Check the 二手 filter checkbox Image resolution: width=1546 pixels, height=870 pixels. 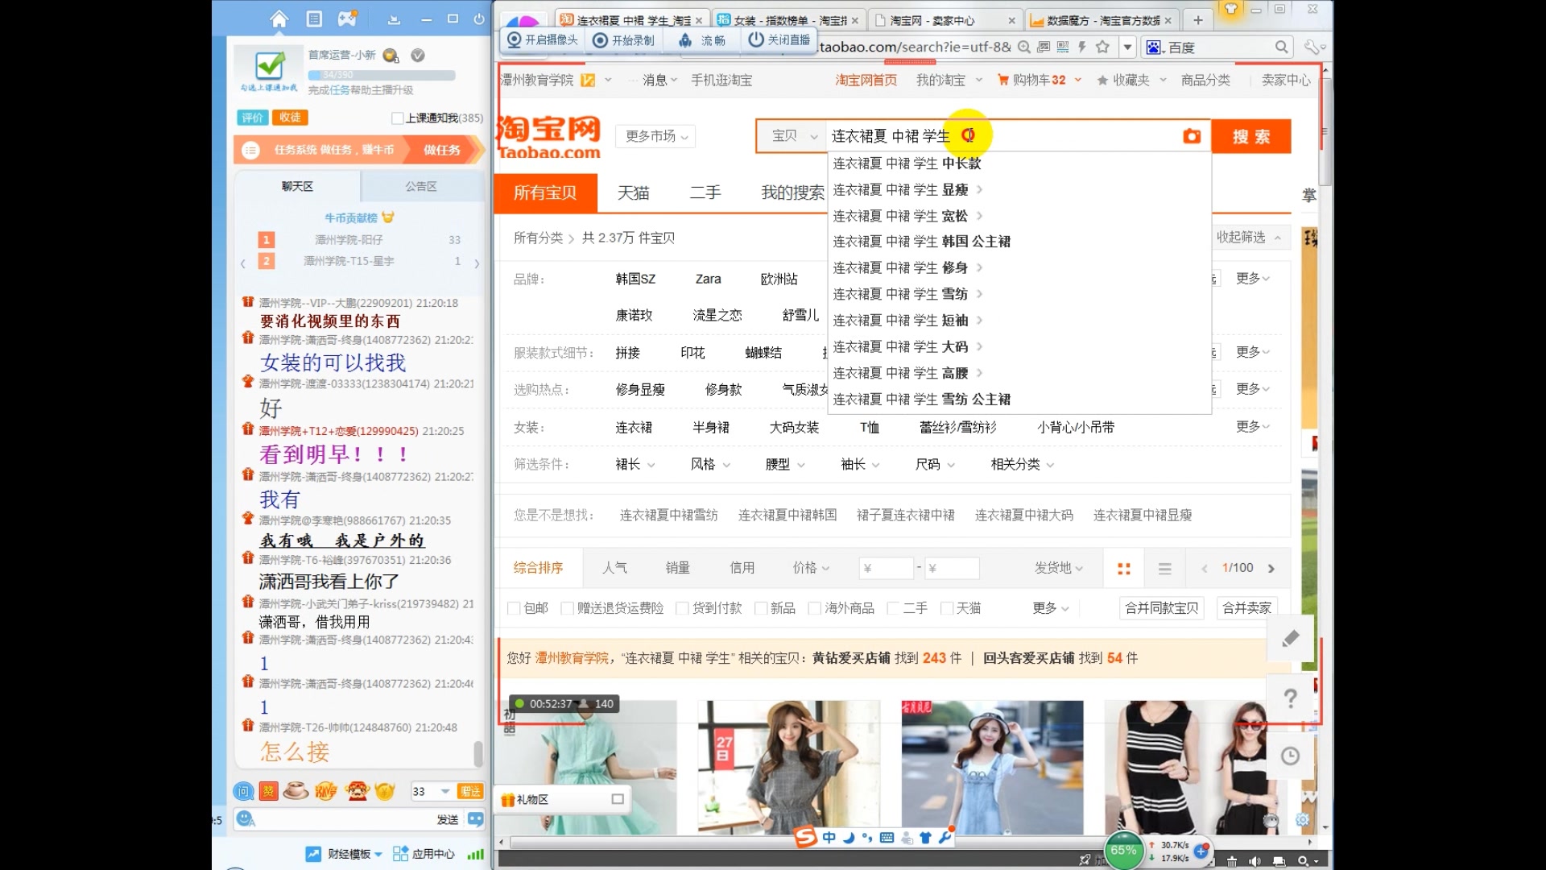click(x=892, y=608)
